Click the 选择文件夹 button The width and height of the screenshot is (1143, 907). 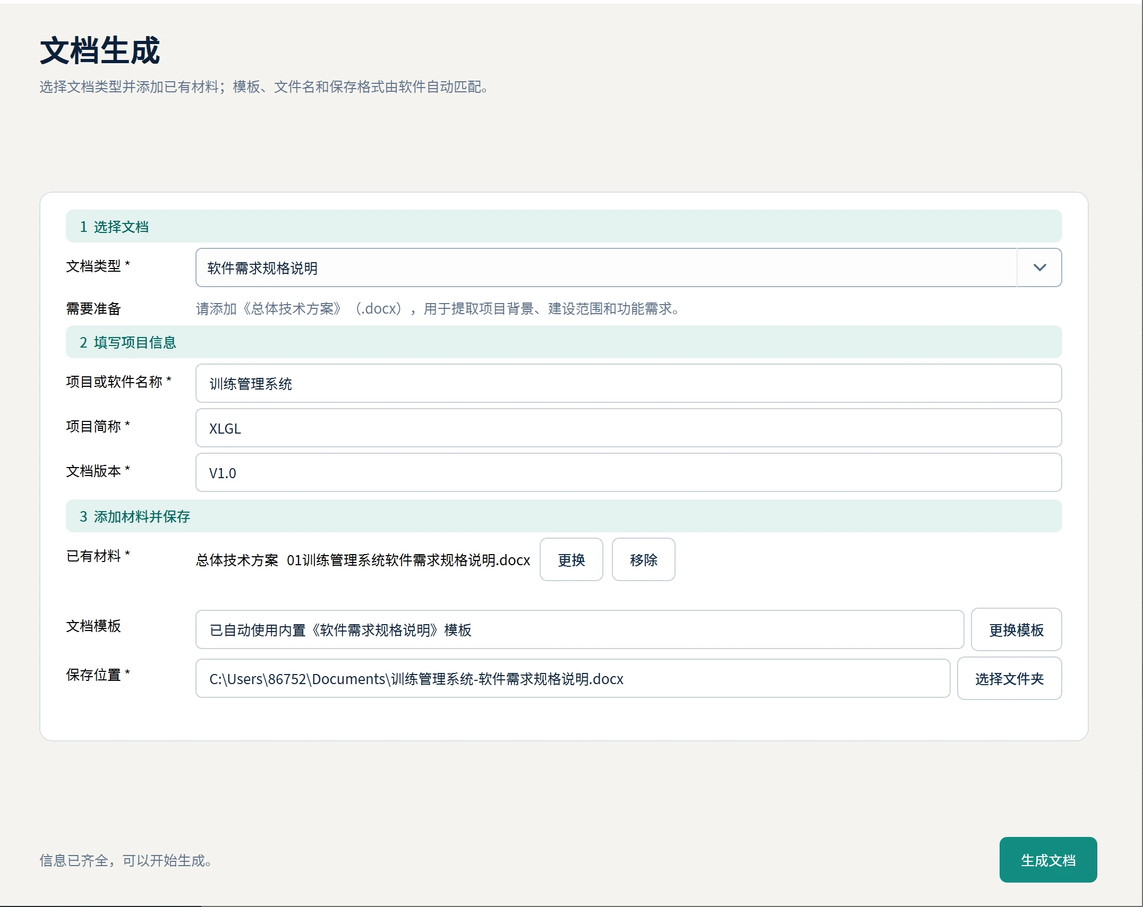point(1009,678)
